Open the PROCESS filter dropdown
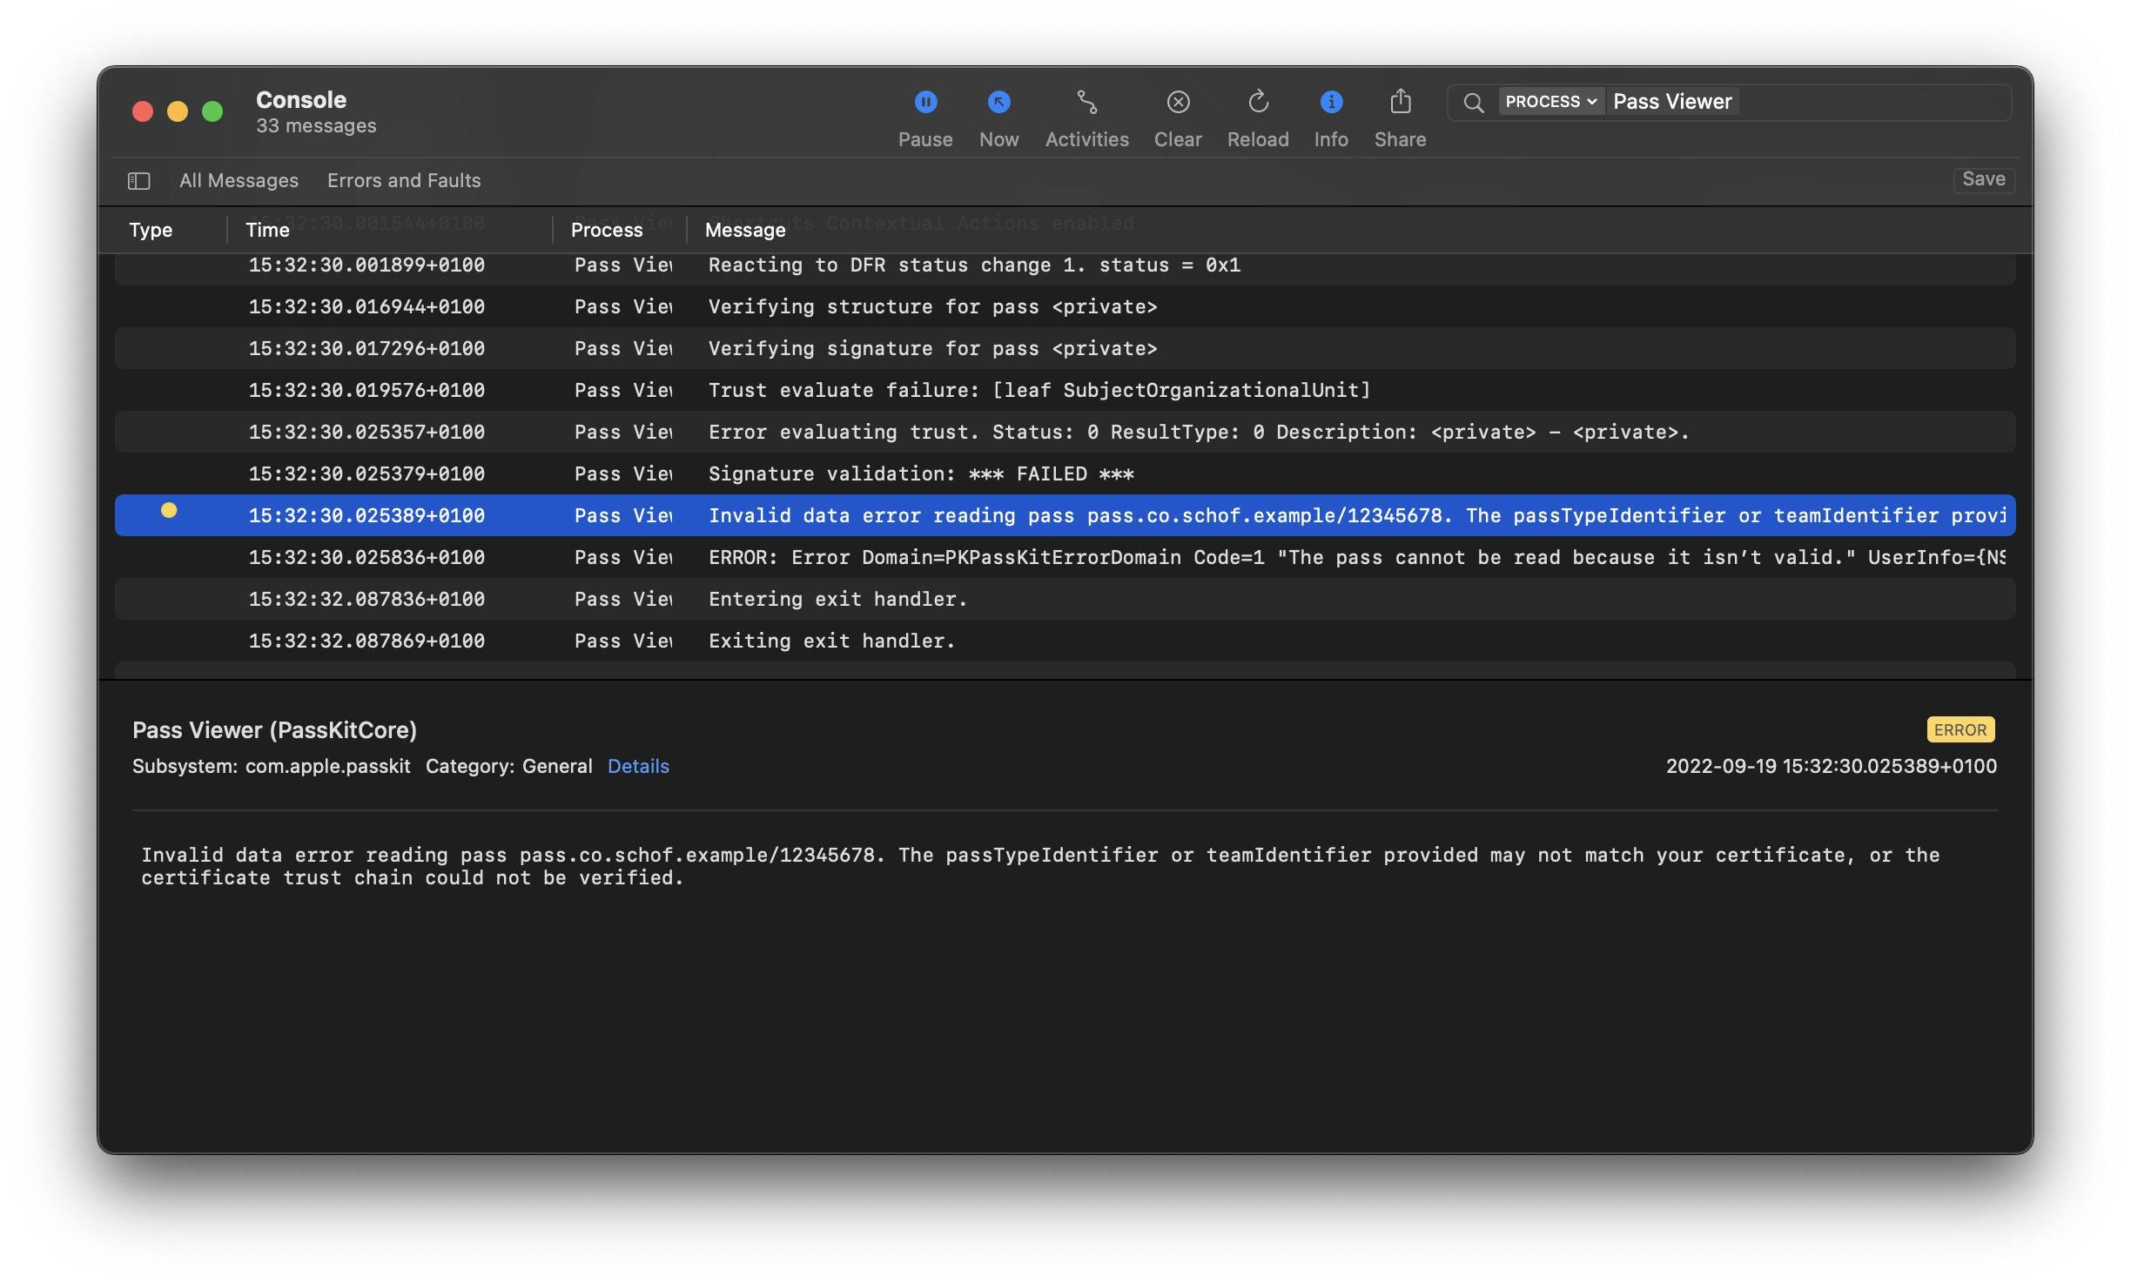This screenshot has width=2131, height=1283. click(x=1550, y=102)
